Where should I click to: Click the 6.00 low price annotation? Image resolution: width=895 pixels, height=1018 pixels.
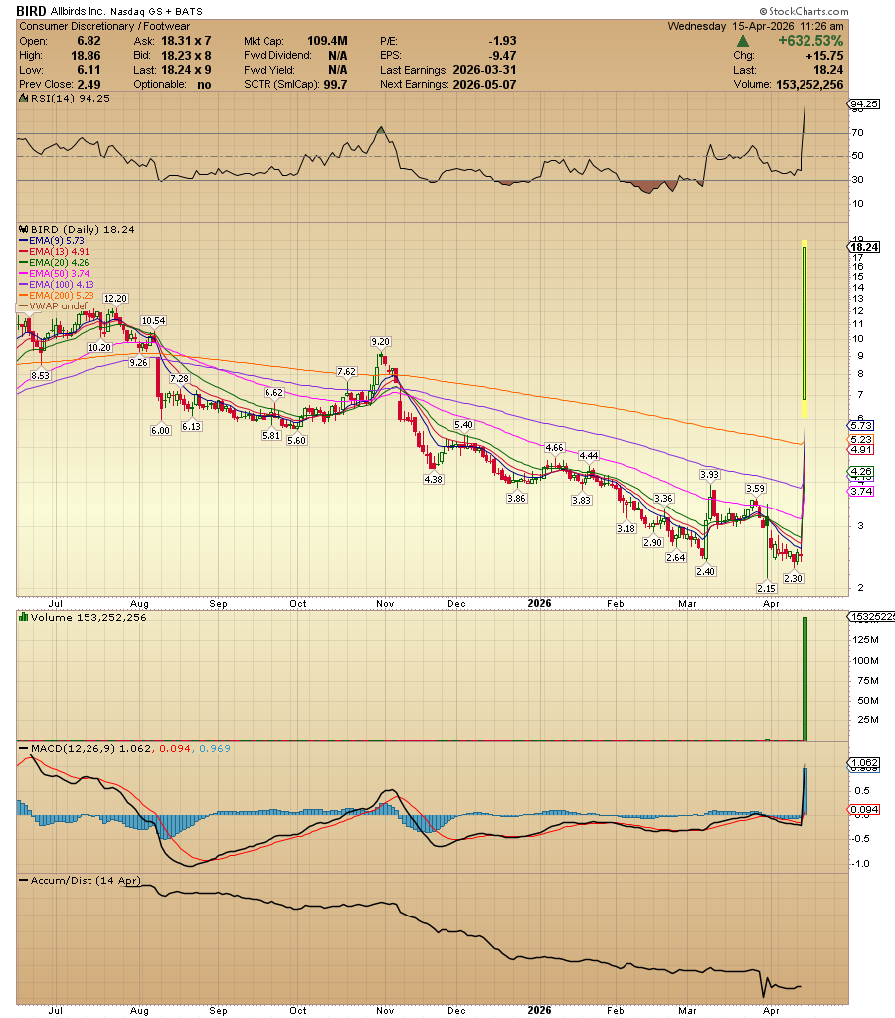(160, 430)
